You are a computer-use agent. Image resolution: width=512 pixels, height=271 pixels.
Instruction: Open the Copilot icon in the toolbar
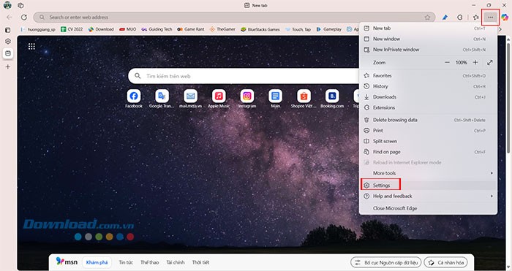[x=505, y=18]
